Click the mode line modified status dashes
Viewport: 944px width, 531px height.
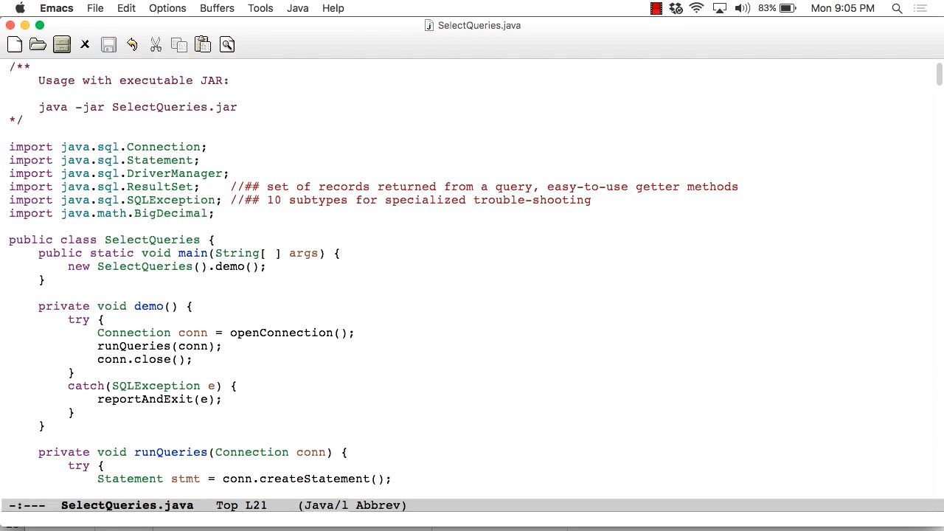pyautogui.click(x=27, y=505)
